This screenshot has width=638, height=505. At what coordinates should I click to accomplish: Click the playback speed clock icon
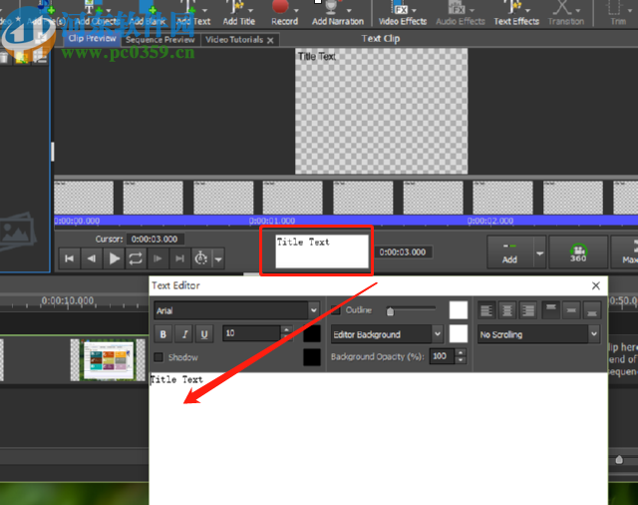click(201, 258)
